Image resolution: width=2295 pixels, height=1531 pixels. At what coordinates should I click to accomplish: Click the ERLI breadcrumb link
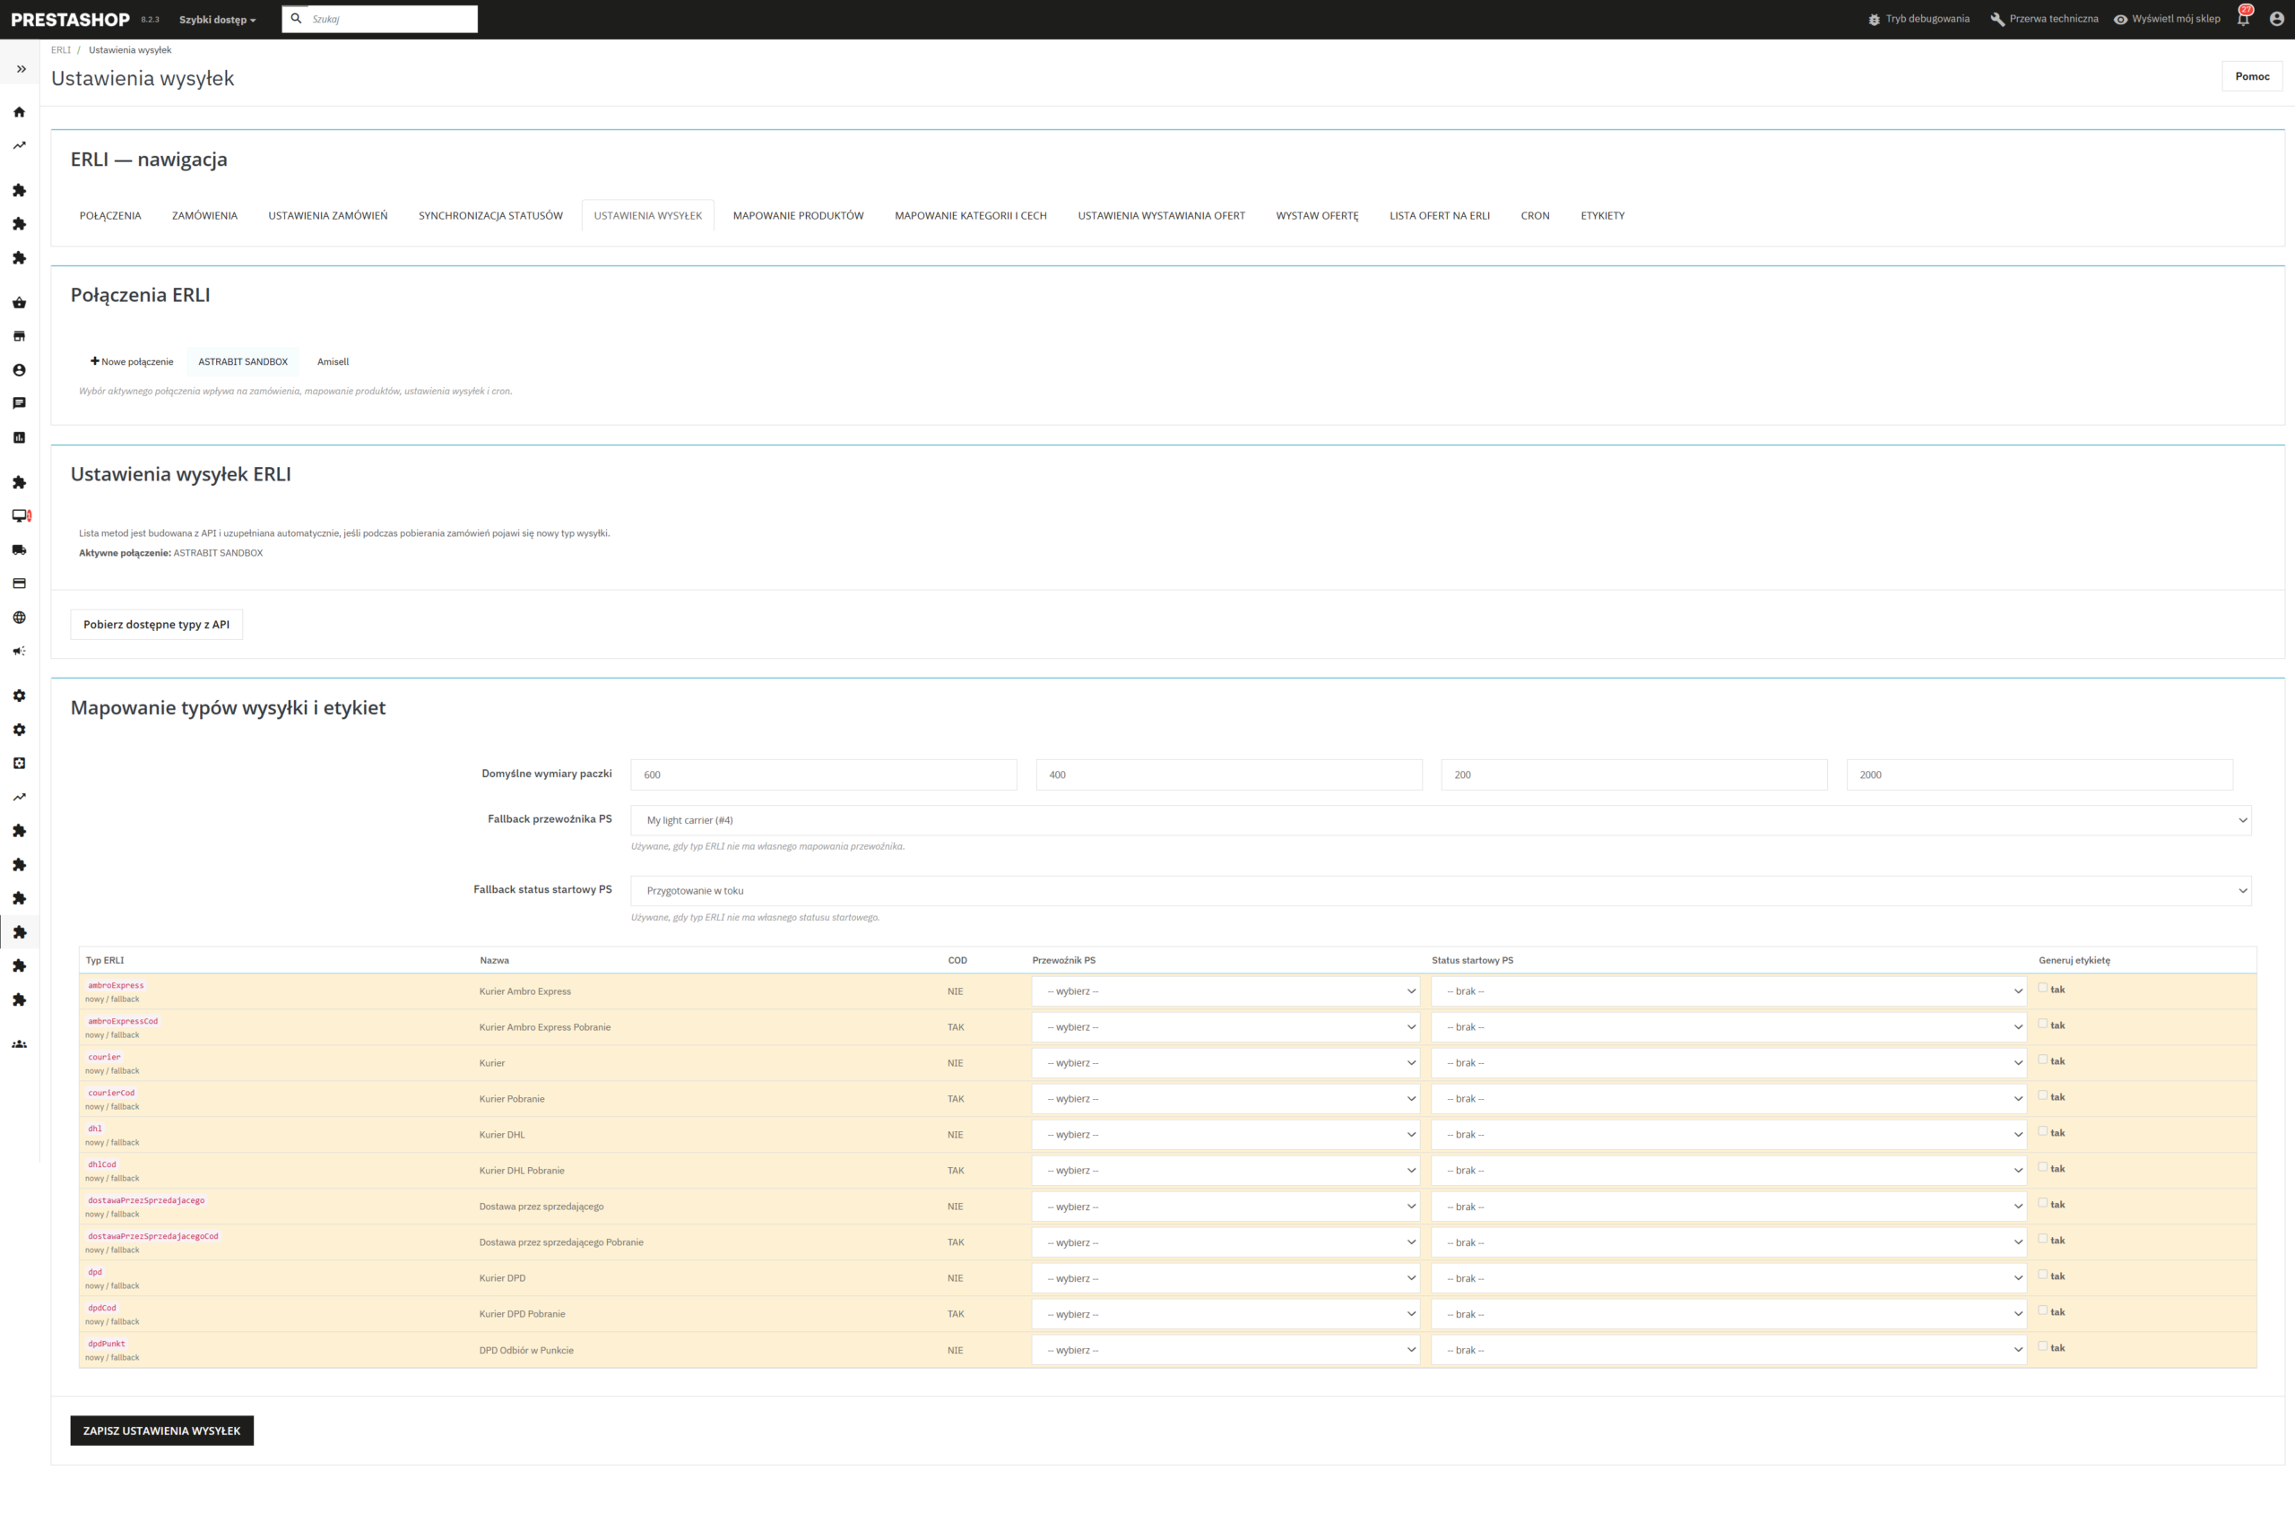click(61, 50)
